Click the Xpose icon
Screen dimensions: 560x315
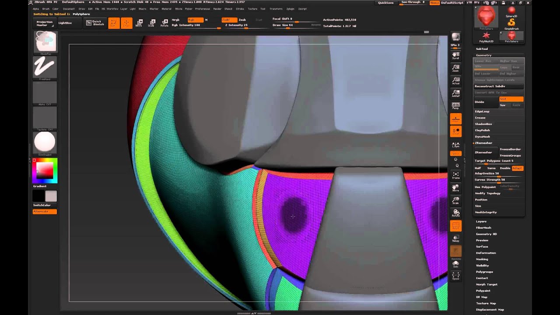tap(455, 276)
